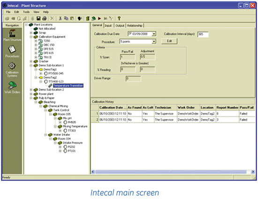Click the Calibration Date column header

[113, 107]
